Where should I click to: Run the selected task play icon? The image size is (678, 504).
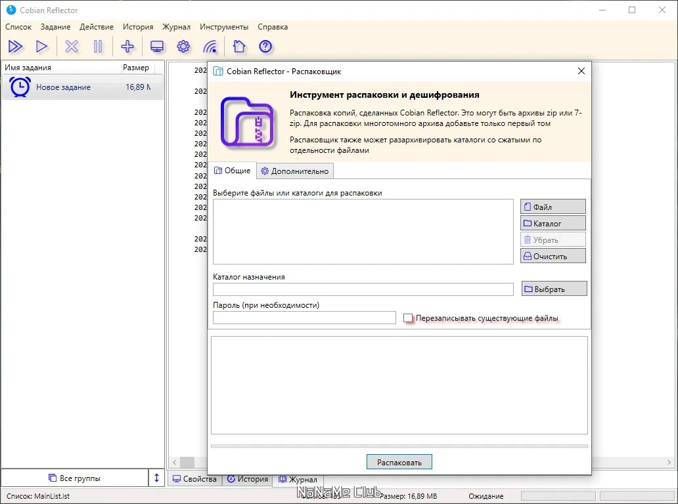coord(41,46)
